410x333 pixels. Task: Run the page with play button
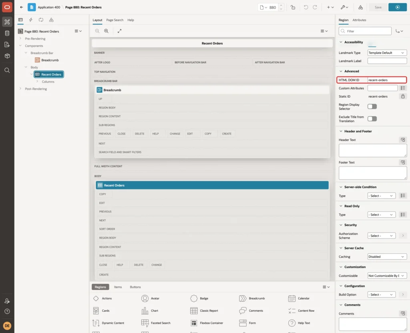(397, 7)
